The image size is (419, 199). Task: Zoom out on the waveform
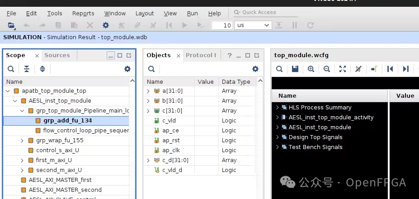tap(326, 69)
